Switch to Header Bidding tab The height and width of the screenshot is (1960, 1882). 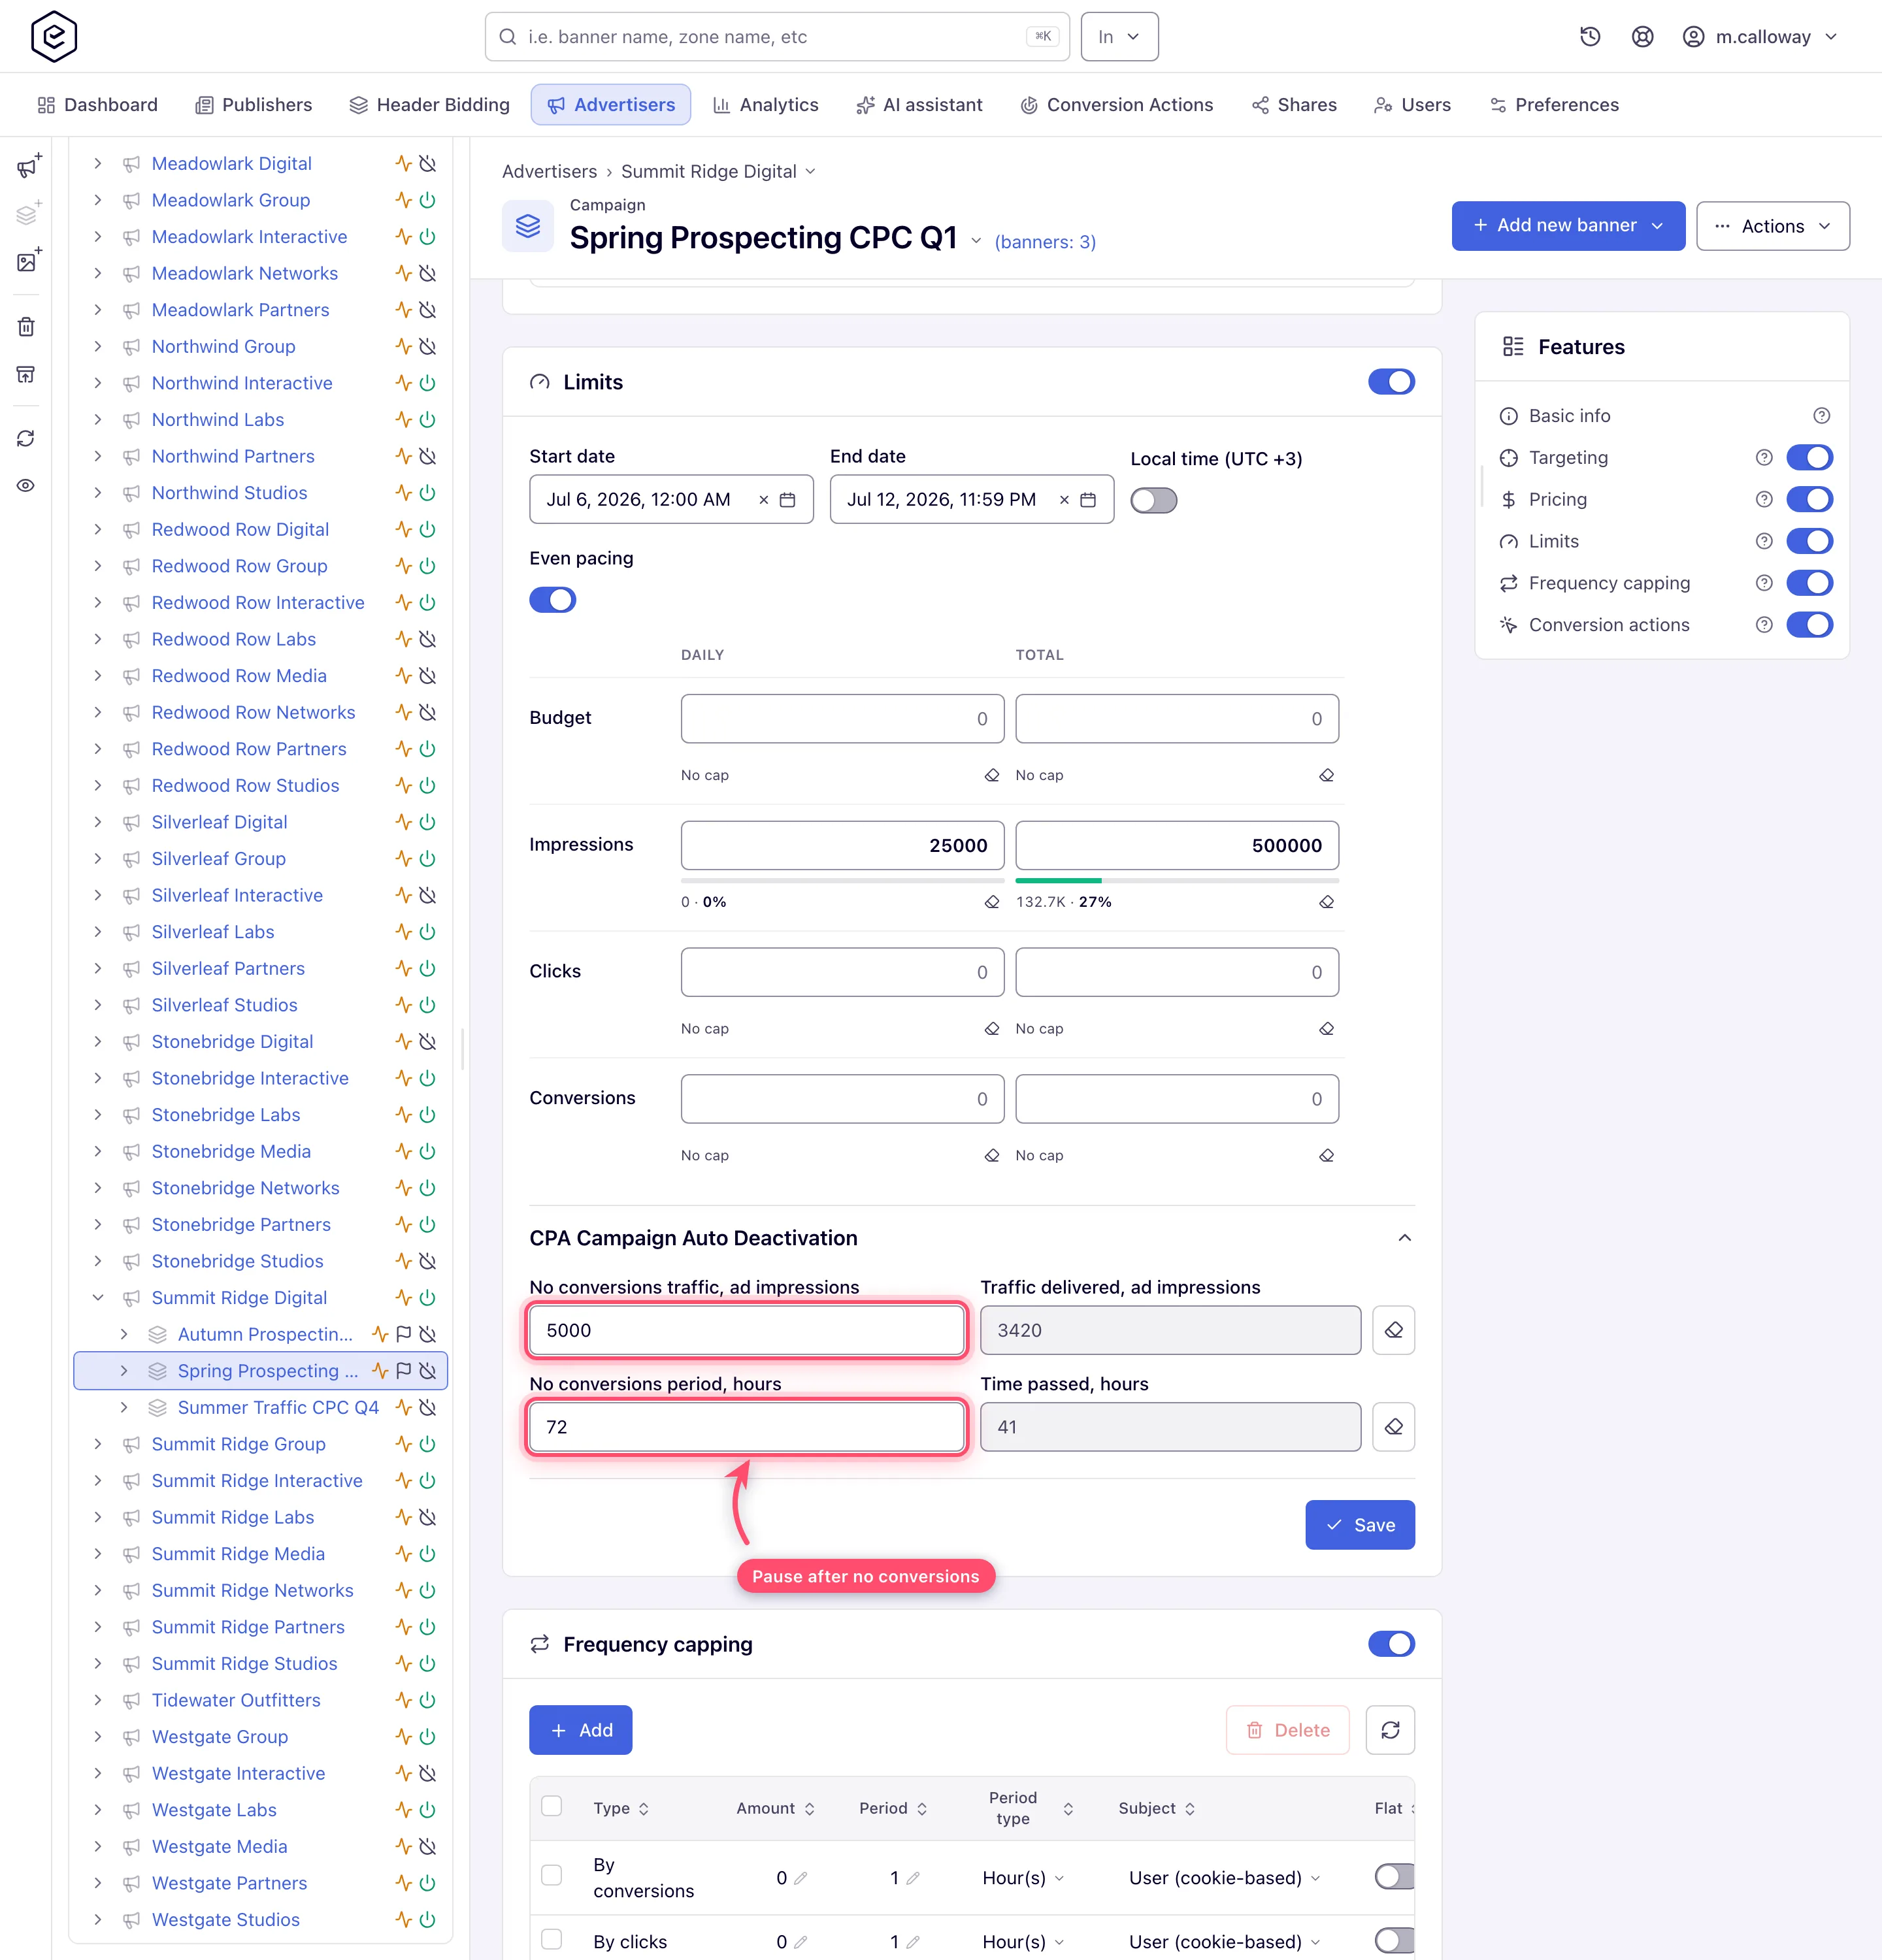(429, 105)
